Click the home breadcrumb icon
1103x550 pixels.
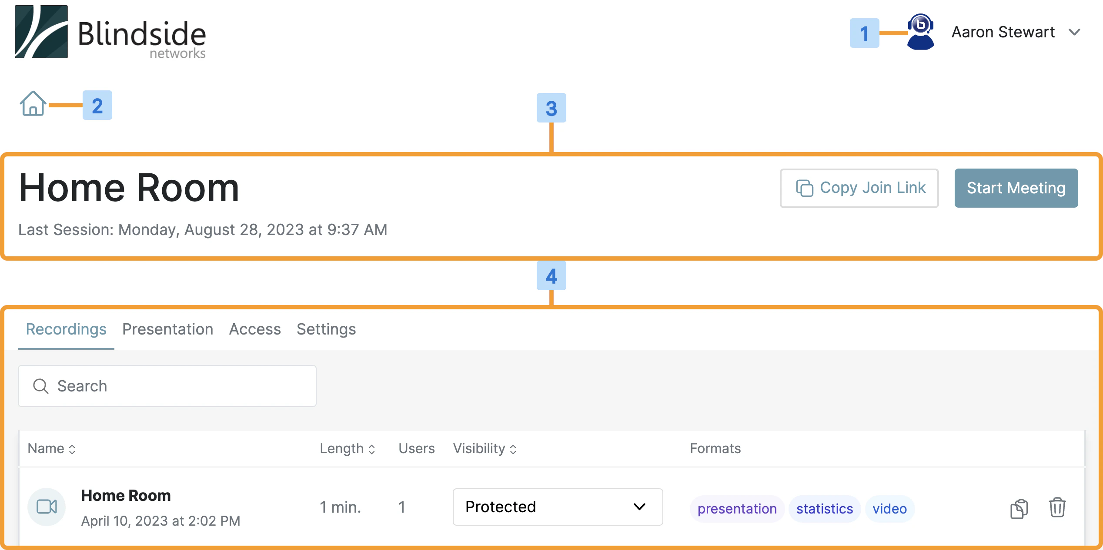(x=33, y=103)
